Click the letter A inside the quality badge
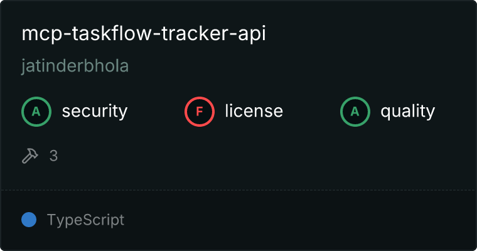This screenshot has height=251, width=477. pos(355,112)
